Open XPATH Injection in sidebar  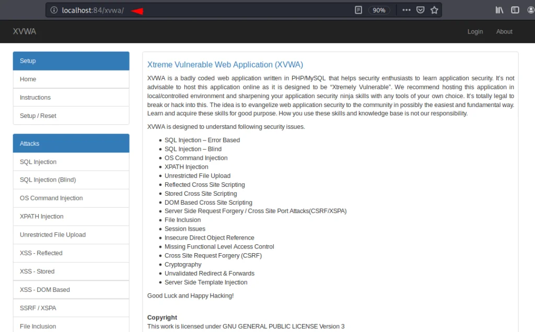71,217
